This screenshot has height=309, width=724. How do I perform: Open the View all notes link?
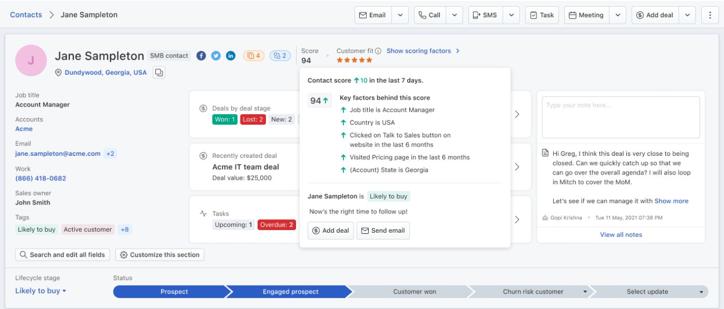coord(621,235)
